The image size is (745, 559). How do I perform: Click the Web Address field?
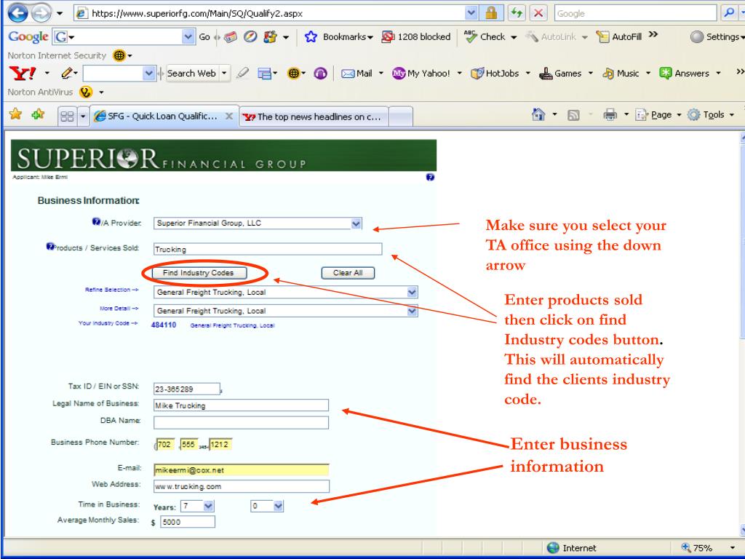(241, 486)
